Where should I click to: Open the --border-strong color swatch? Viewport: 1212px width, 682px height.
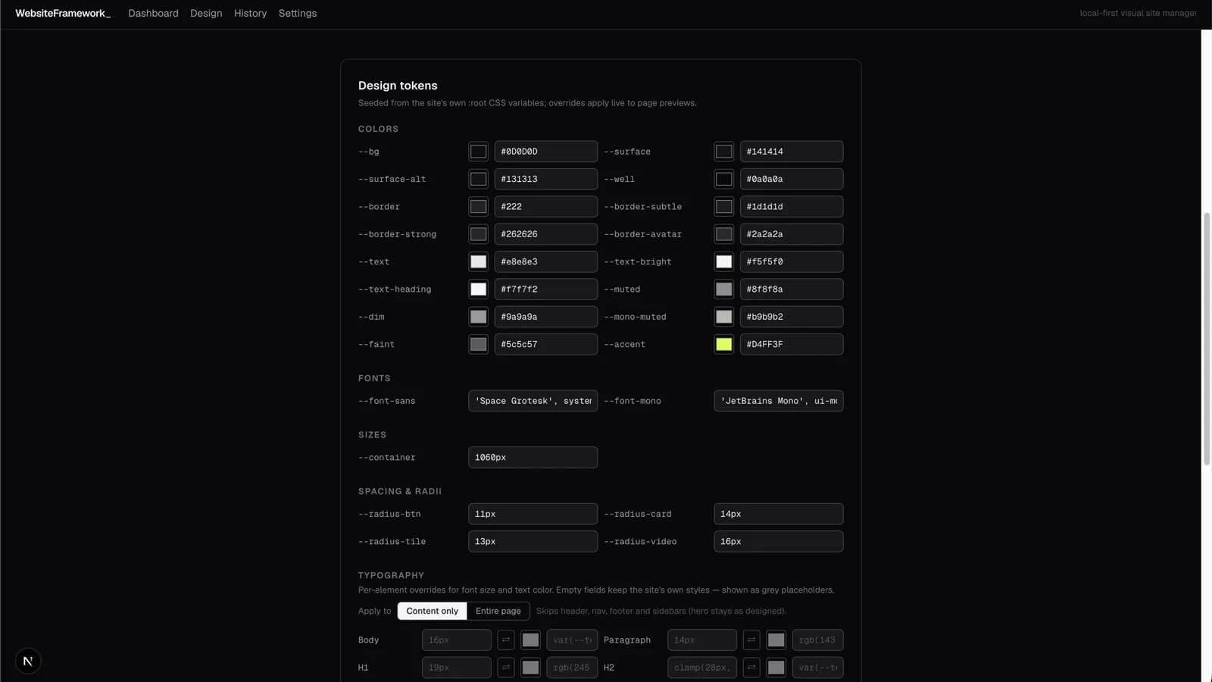tap(478, 234)
